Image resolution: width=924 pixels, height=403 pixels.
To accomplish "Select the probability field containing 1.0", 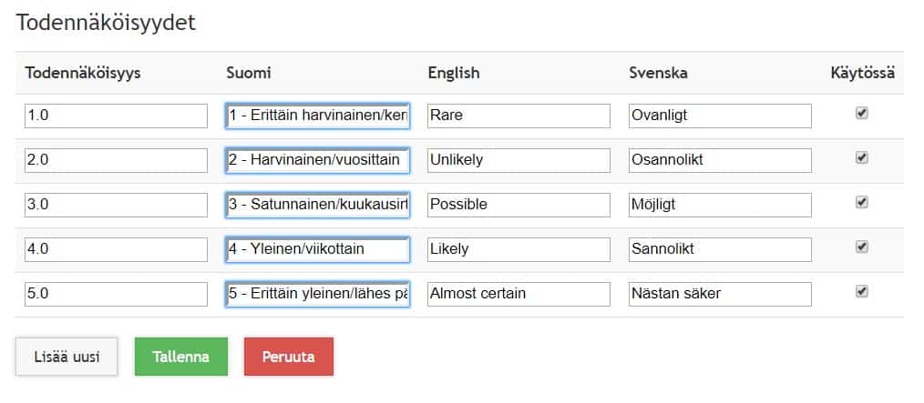I will pos(116,116).
